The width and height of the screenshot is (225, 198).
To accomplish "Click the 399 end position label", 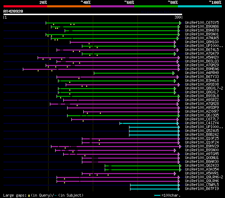I will pyautogui.click(x=178, y=17).
